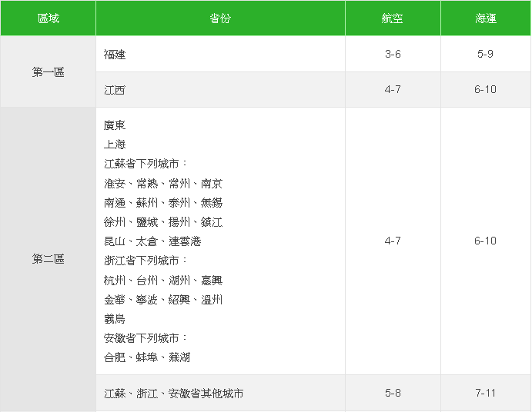Screen dimensions: 532x412
Task: Click the 上海 text in 第二區
Action: [x=115, y=145]
